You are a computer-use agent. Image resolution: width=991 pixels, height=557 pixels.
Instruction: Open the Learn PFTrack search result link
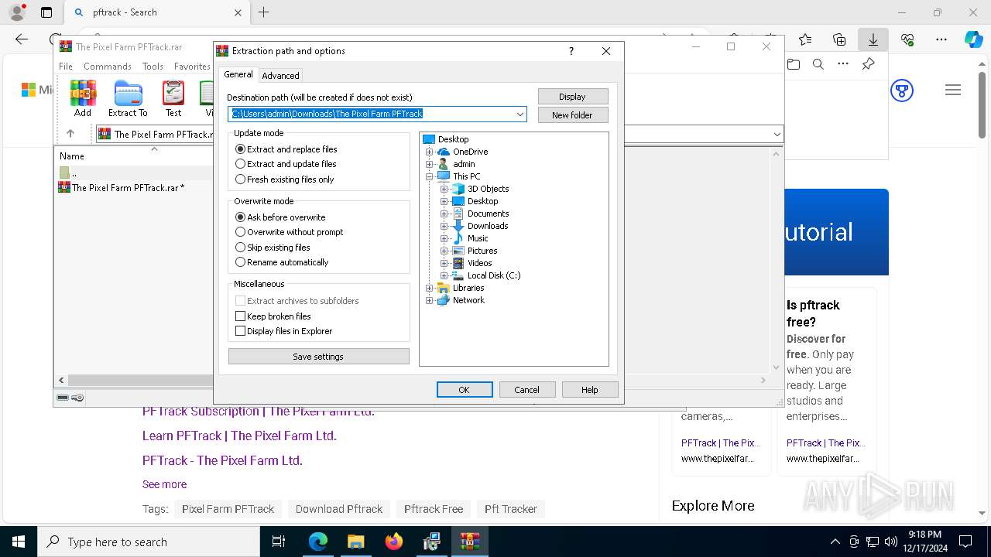pyautogui.click(x=239, y=436)
